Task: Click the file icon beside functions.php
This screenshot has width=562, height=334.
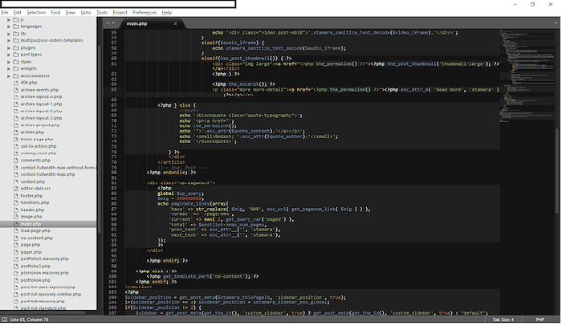Action: [16, 202]
